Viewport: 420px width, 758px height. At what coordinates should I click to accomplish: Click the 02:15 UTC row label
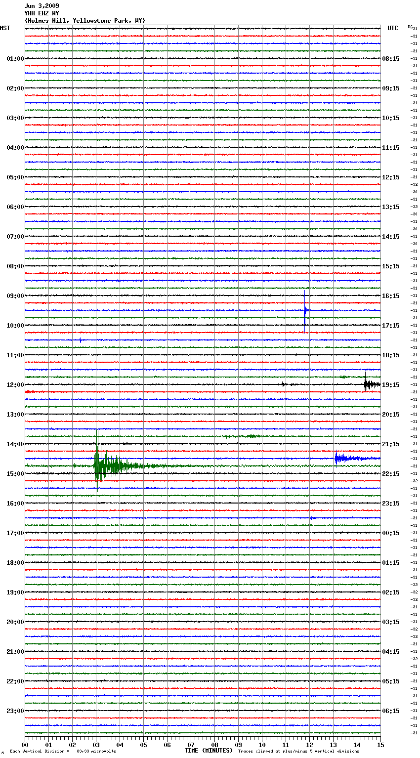click(x=391, y=592)
